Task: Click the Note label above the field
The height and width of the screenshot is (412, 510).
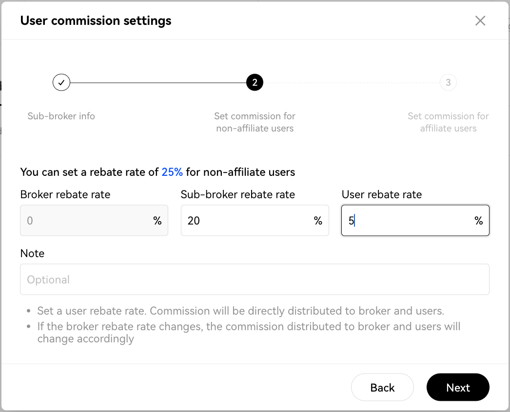Action: coord(32,254)
